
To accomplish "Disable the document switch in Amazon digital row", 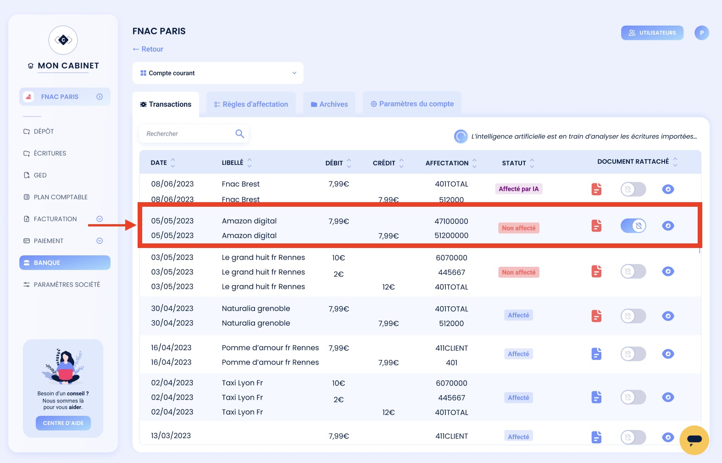I will [x=633, y=226].
